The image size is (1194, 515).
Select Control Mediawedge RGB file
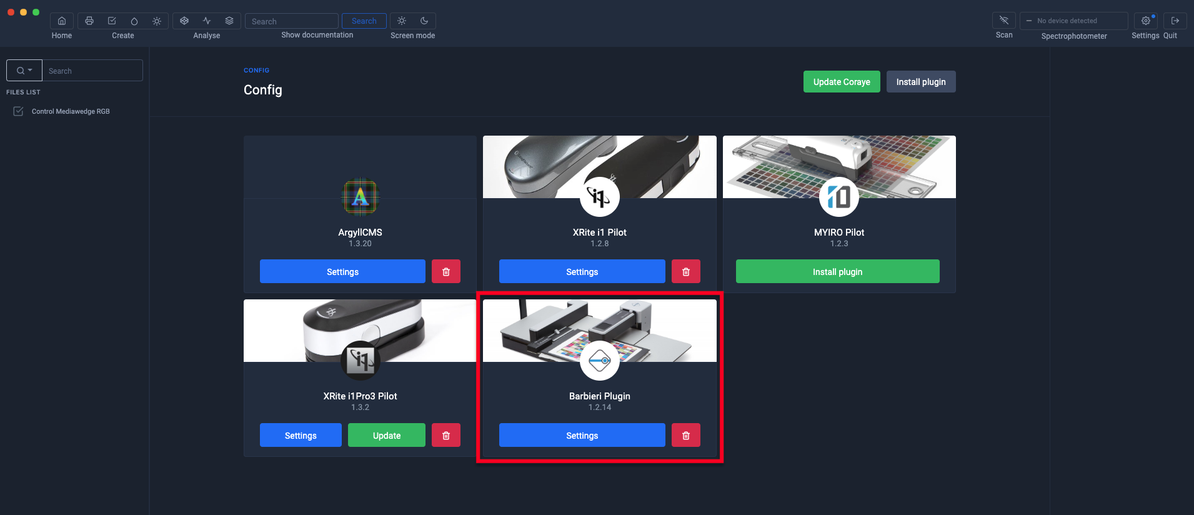click(71, 111)
